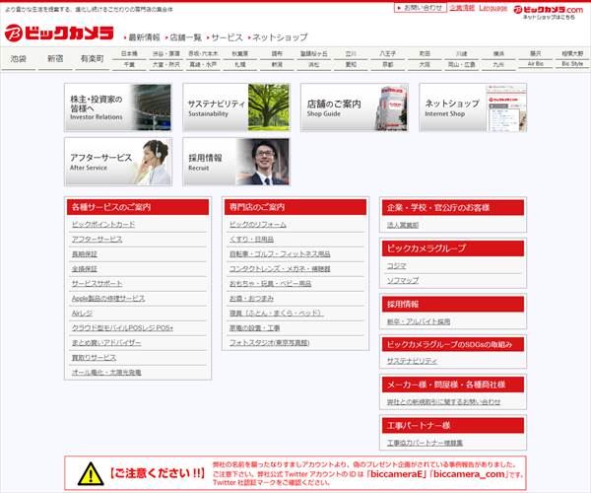Select the 八王子 store tab
Screen dimensions: 591x493
coord(388,53)
